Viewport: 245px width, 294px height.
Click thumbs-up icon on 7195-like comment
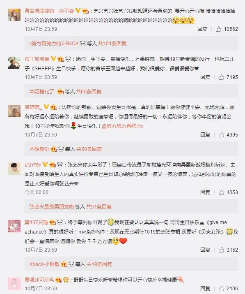(x=221, y=77)
